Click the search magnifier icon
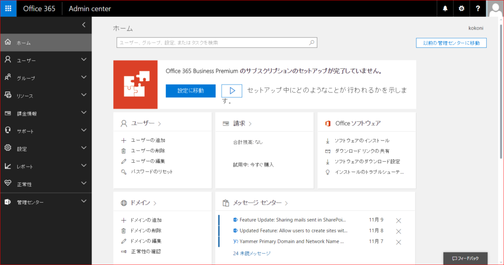Screen dimensions: 504x265 pyautogui.click(x=312, y=43)
